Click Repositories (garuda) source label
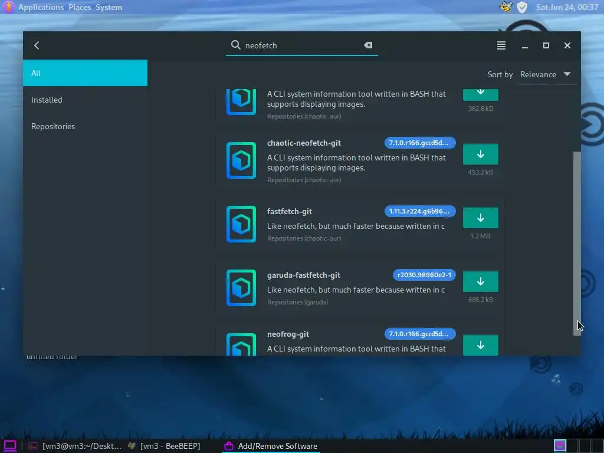Image resolution: width=604 pixels, height=453 pixels. (x=297, y=302)
